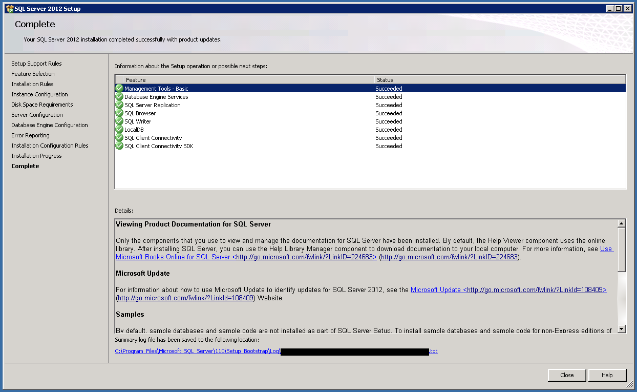The height and width of the screenshot is (392, 637).
Task: Maximize the SQL Server 2012 Setup window
Action: [x=618, y=8]
